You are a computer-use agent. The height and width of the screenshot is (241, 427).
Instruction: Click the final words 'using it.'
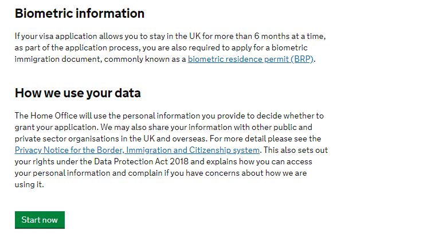29,184
